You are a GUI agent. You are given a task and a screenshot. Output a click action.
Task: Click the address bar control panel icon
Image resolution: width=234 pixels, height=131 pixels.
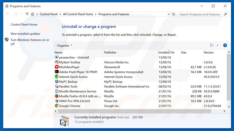[x=33, y=14]
